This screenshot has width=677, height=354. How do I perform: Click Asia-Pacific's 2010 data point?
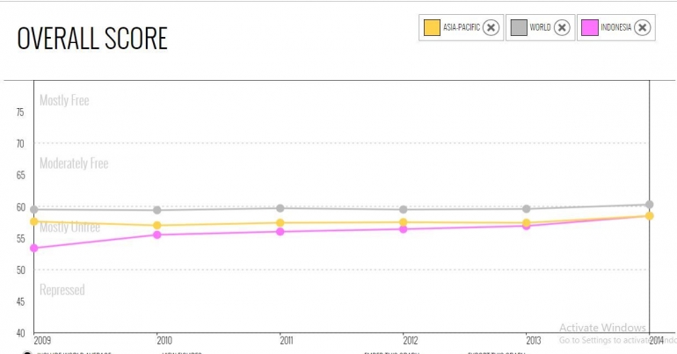157,226
